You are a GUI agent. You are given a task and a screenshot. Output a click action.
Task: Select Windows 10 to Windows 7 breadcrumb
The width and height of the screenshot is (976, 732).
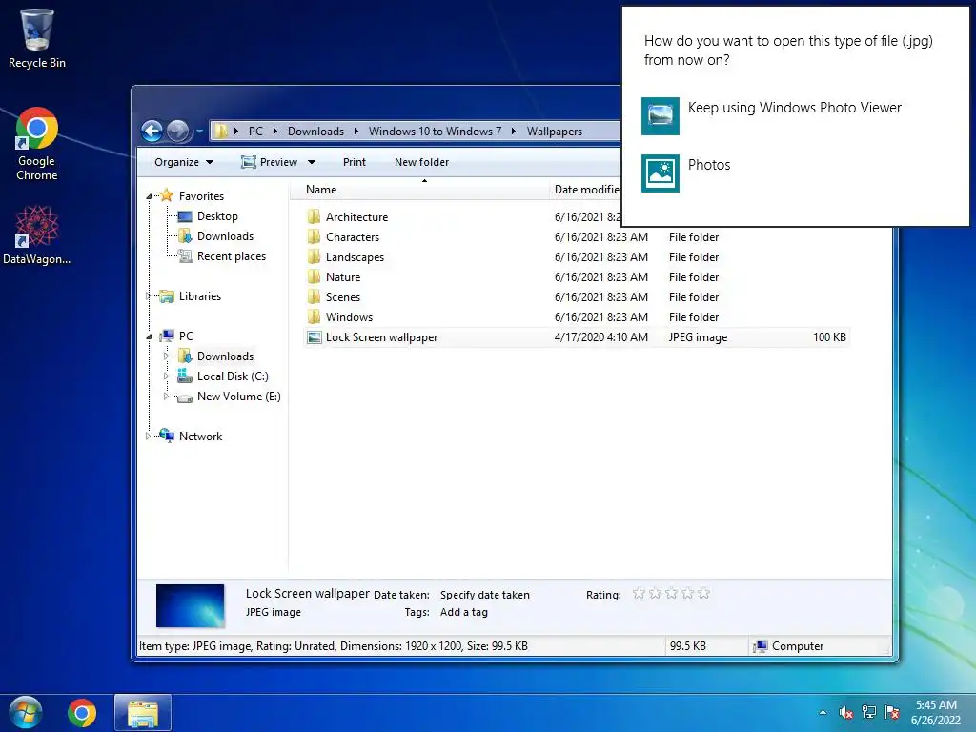pos(435,132)
